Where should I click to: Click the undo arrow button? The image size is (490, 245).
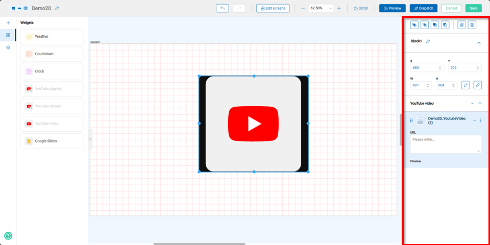[x=222, y=8]
